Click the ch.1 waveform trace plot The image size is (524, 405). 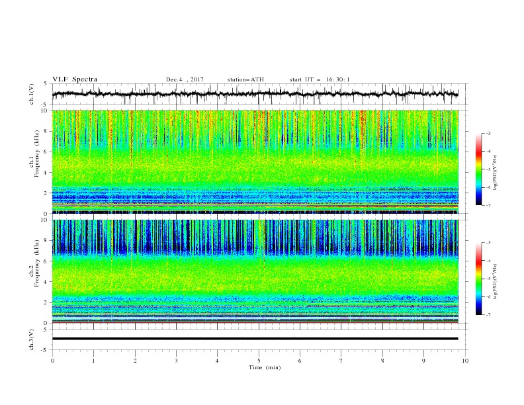255,94
